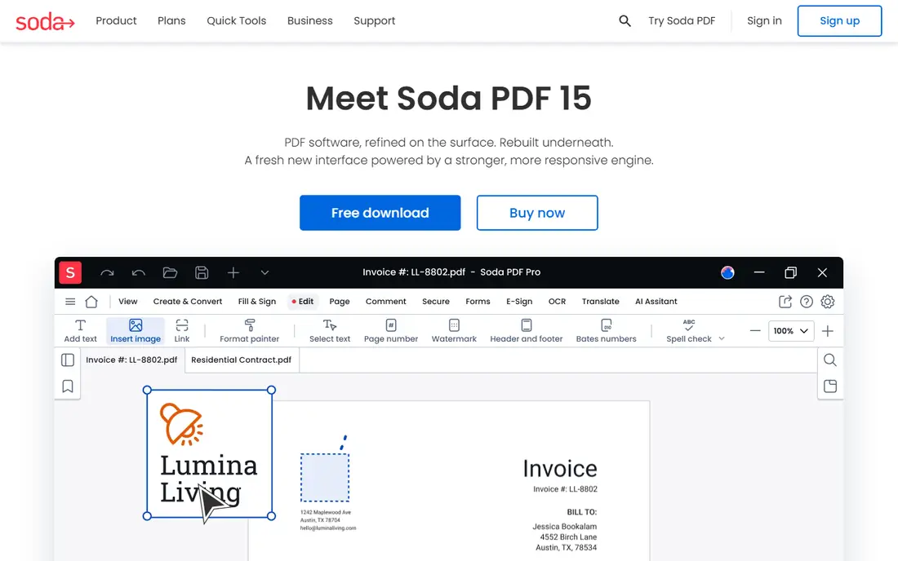Open the OCR menu
The height and width of the screenshot is (561, 898).
tap(557, 302)
